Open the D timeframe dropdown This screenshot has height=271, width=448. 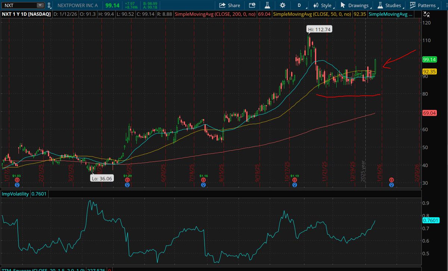pos(301,5)
